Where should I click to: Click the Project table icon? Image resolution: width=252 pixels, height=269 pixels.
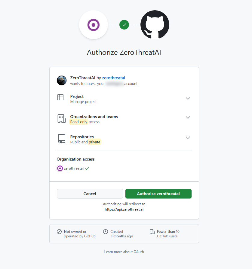pyautogui.click(x=60, y=97)
